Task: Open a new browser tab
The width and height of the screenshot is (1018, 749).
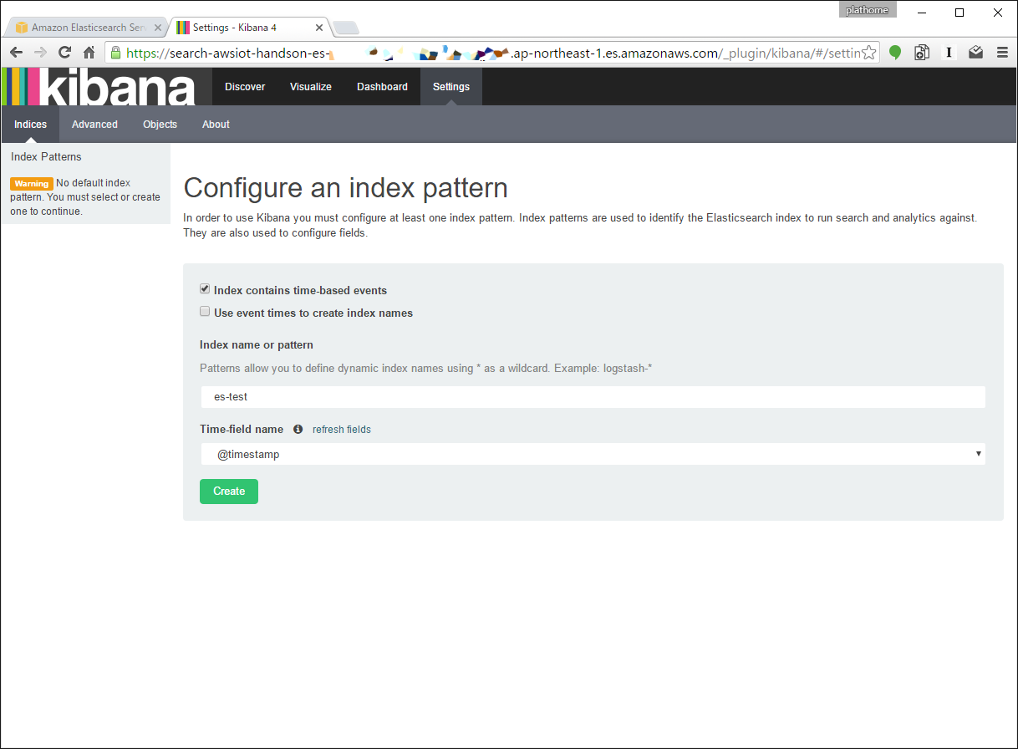Action: click(x=345, y=28)
